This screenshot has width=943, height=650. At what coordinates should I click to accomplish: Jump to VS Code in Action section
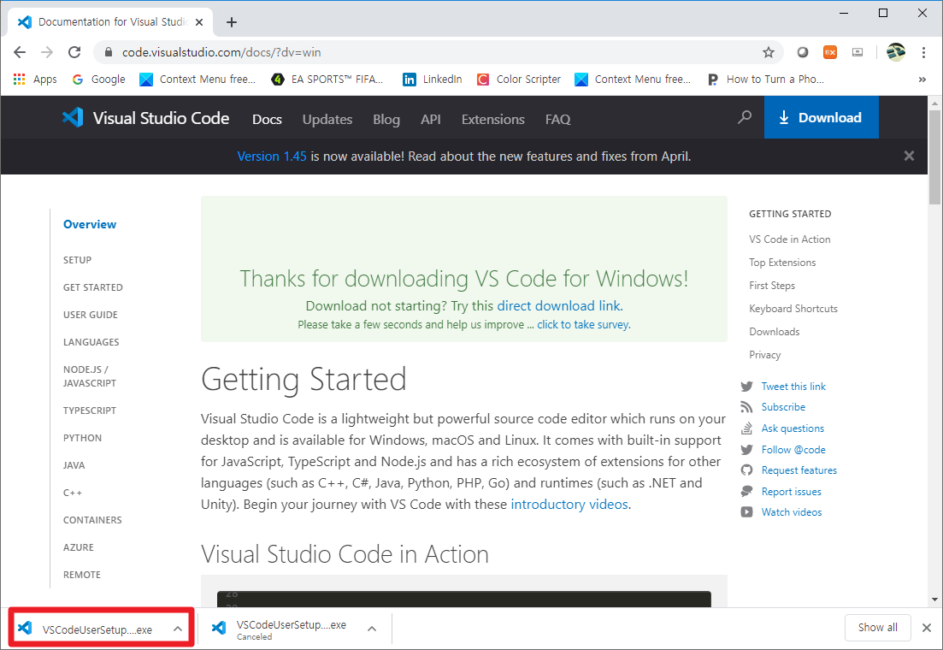coord(790,239)
